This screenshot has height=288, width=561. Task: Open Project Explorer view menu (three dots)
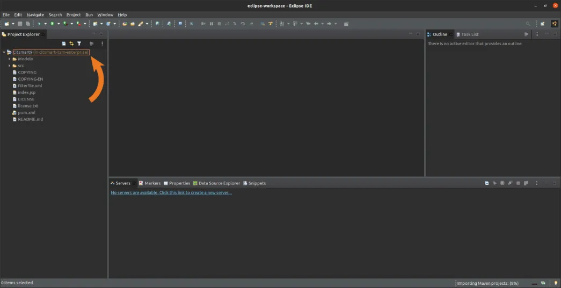point(102,44)
